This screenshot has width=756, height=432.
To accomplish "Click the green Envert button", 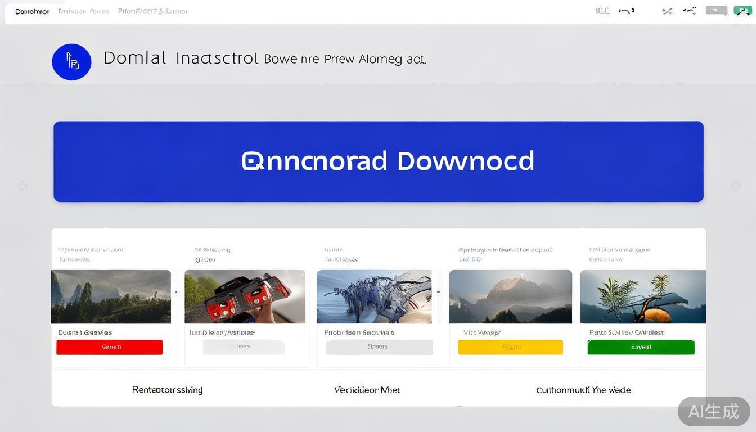I will tap(641, 347).
